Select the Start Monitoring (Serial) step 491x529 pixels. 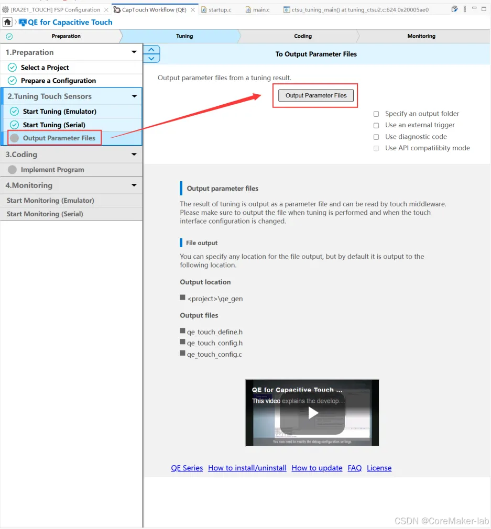point(71,214)
